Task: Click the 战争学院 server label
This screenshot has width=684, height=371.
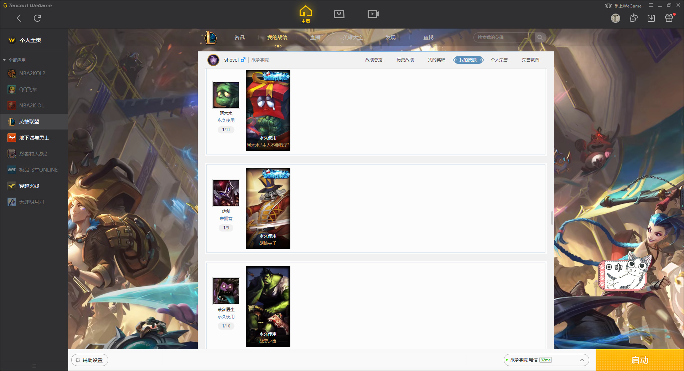Action: [260, 60]
